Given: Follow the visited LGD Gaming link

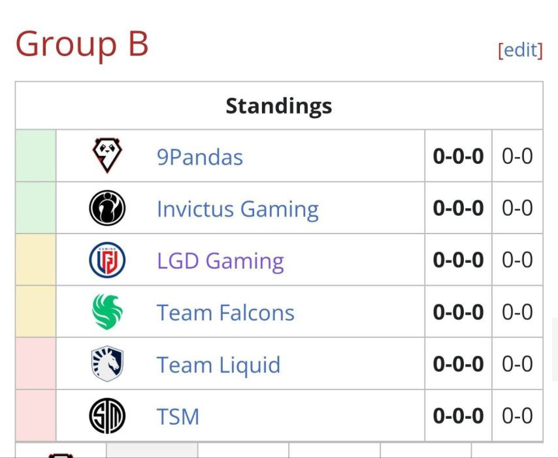Looking at the screenshot, I should coord(220,261).
